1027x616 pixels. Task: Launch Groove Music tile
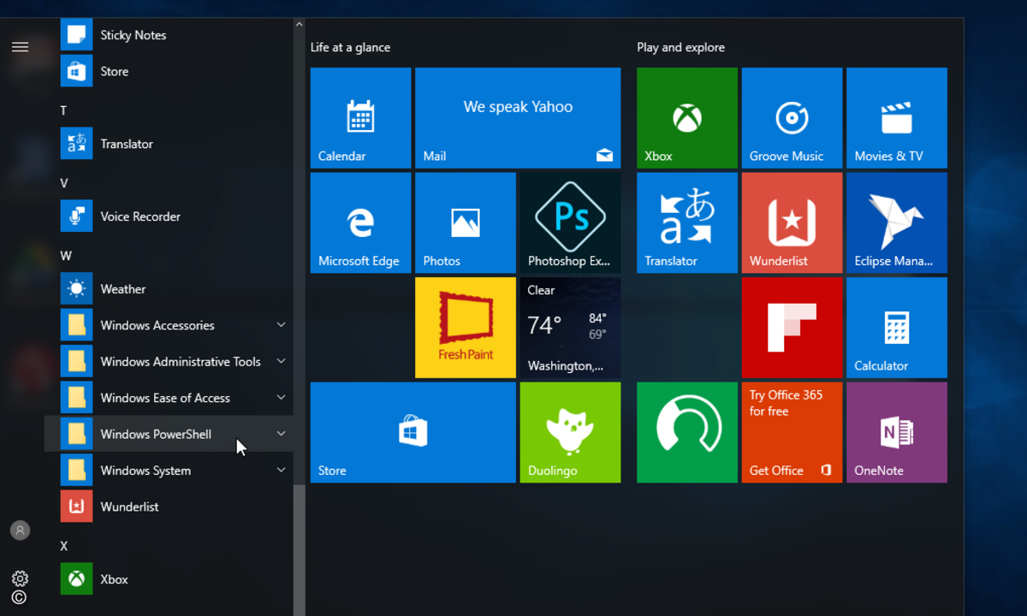point(792,118)
